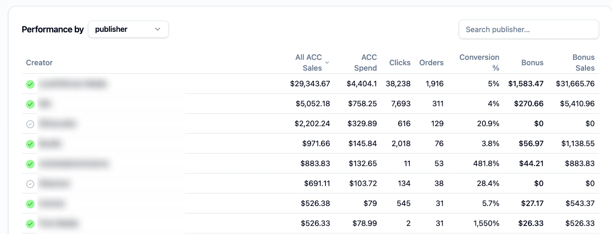Select the $56.97 bonus value
The height and width of the screenshot is (234, 612).
(x=531, y=144)
